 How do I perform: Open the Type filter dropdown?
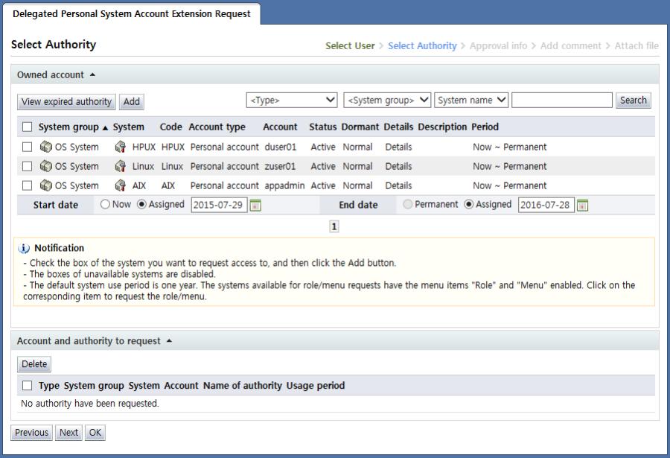(293, 101)
